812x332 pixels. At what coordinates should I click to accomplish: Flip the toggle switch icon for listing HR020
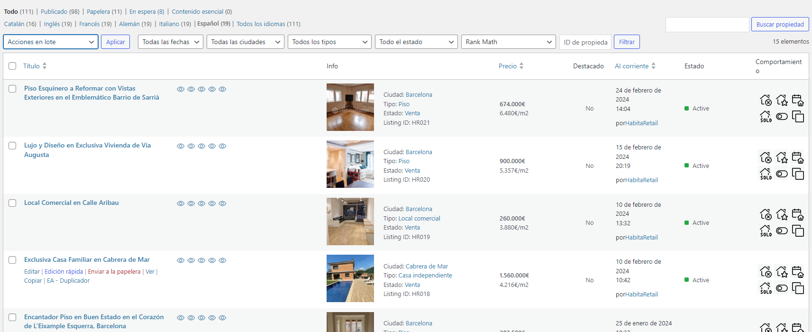coord(782,174)
